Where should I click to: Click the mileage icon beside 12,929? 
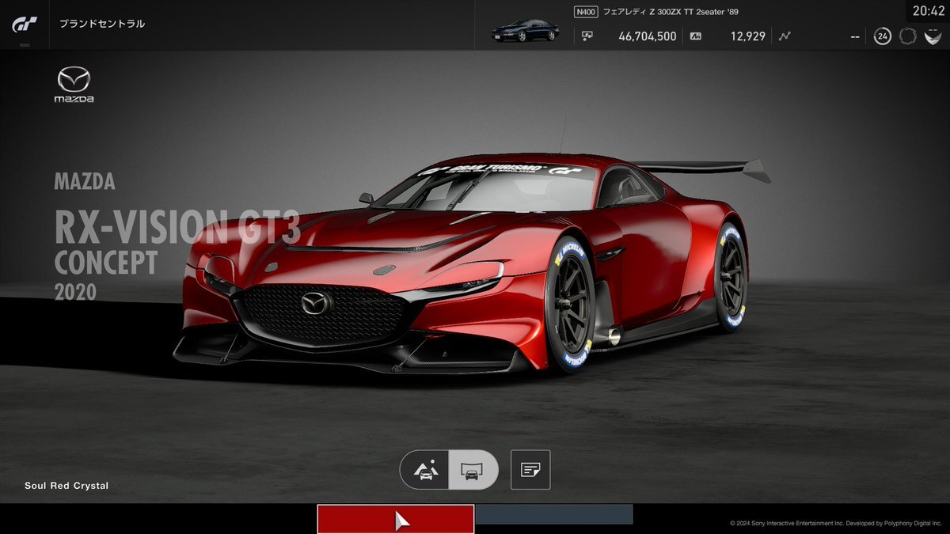point(696,36)
